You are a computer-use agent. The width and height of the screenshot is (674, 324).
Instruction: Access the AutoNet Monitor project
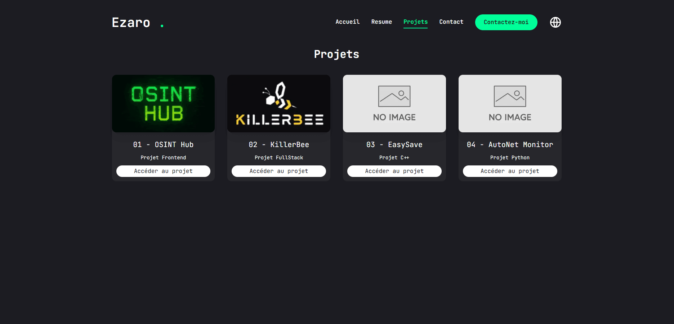pyautogui.click(x=510, y=171)
